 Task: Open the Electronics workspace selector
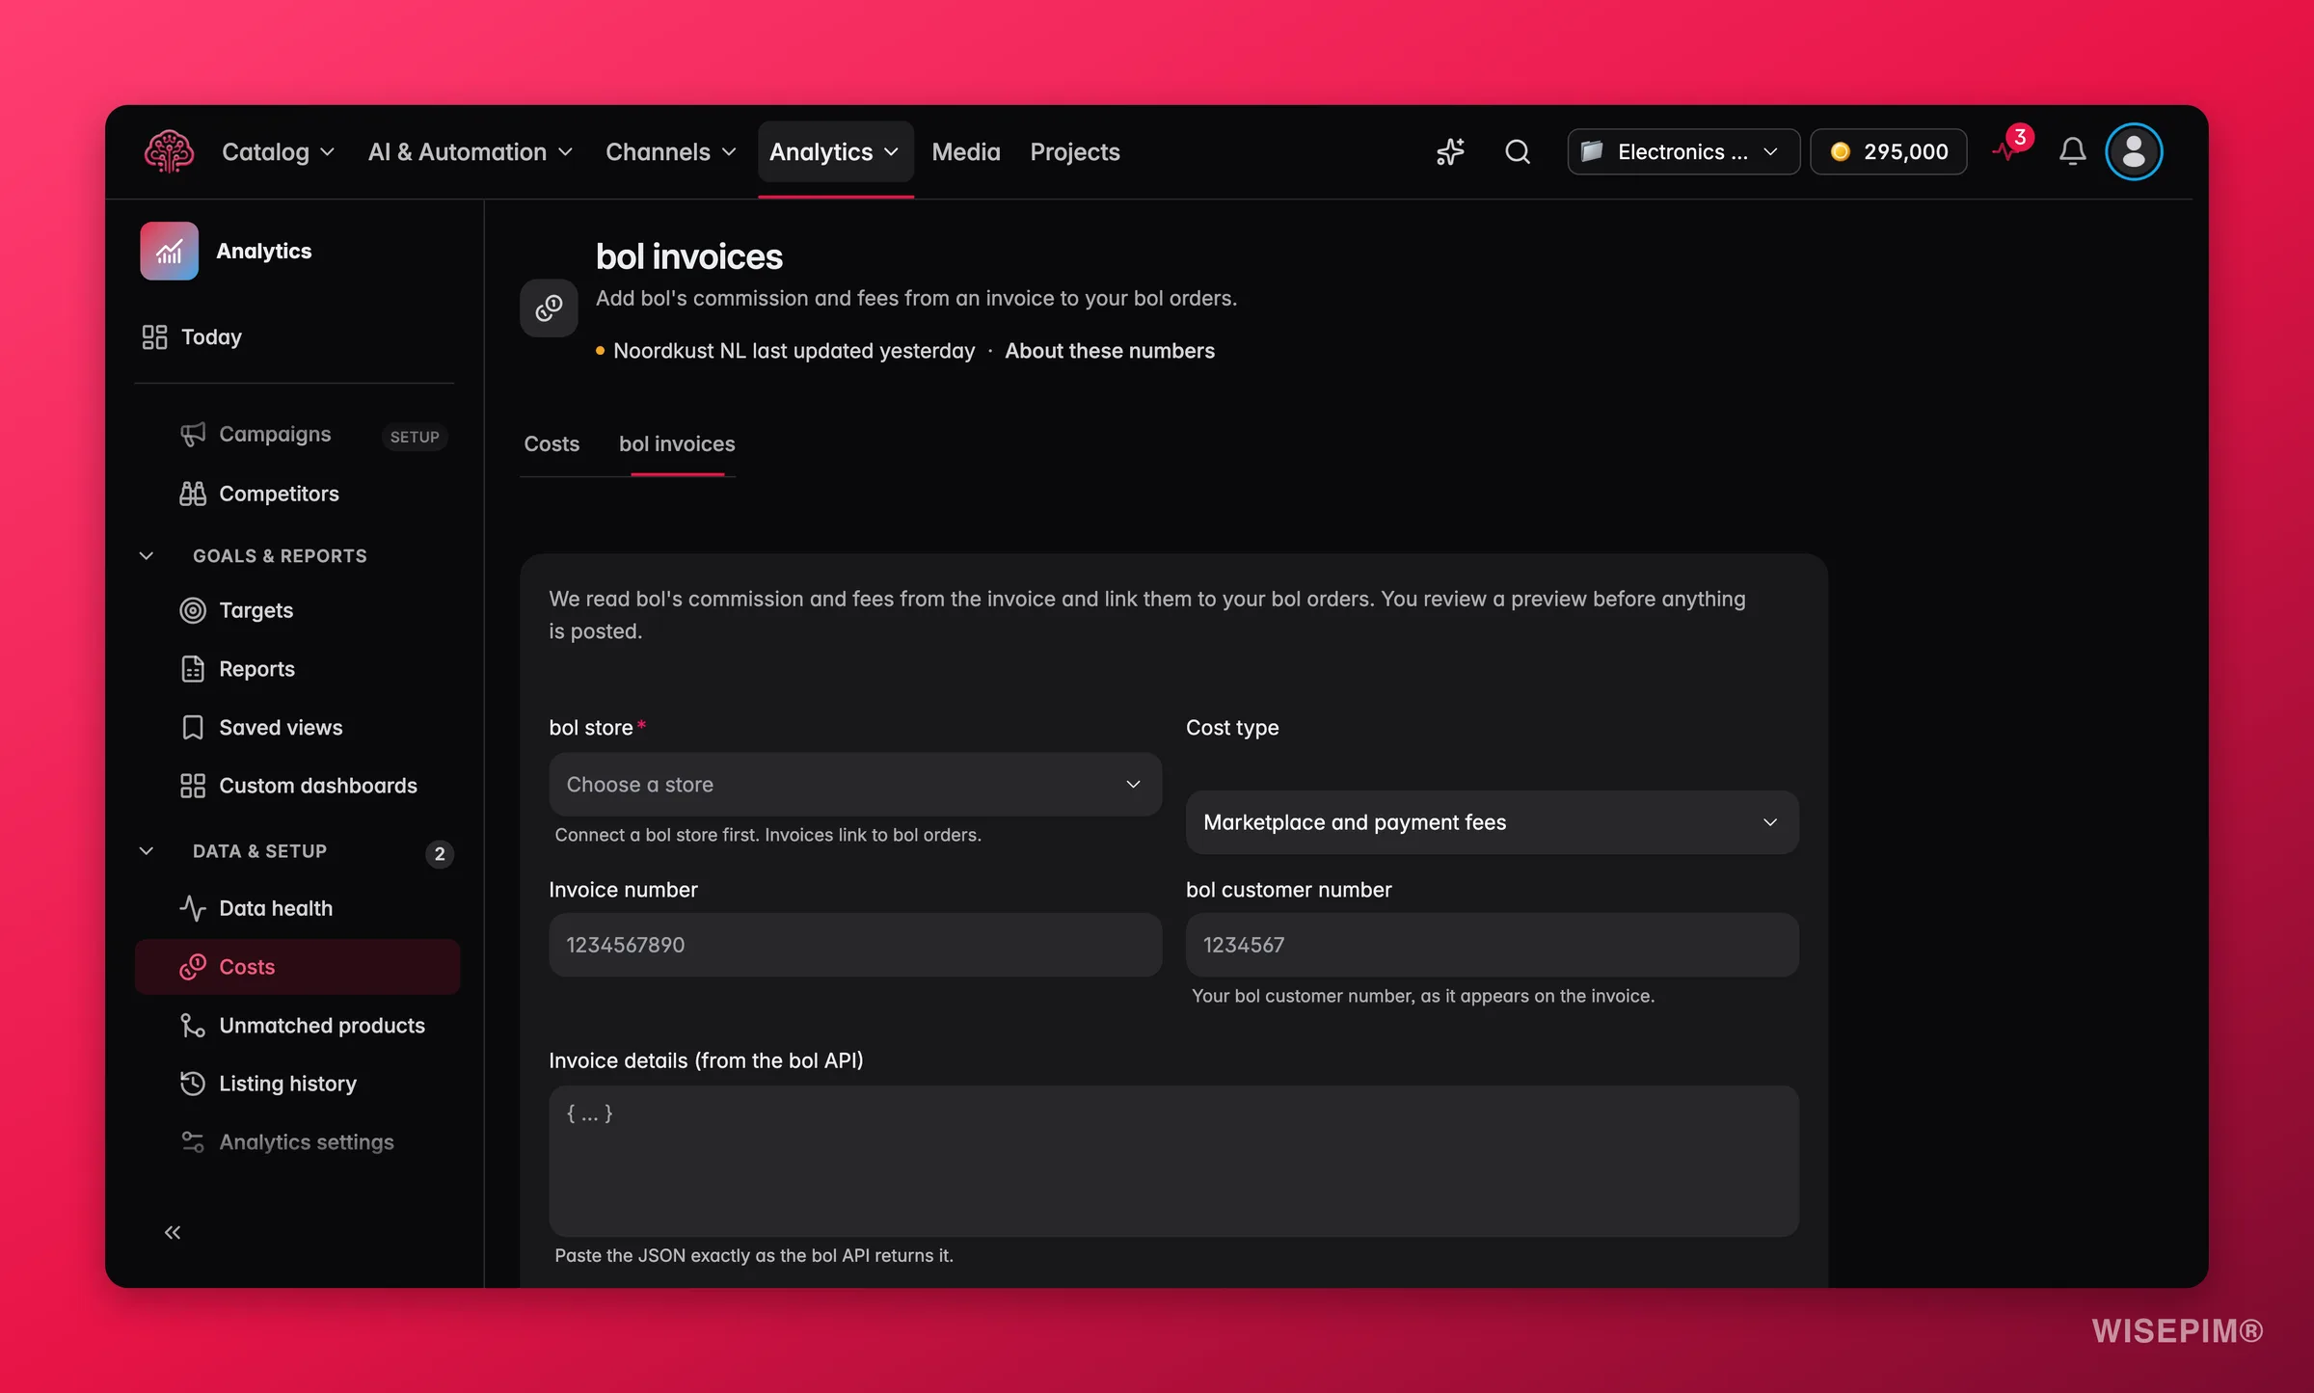[x=1682, y=151]
